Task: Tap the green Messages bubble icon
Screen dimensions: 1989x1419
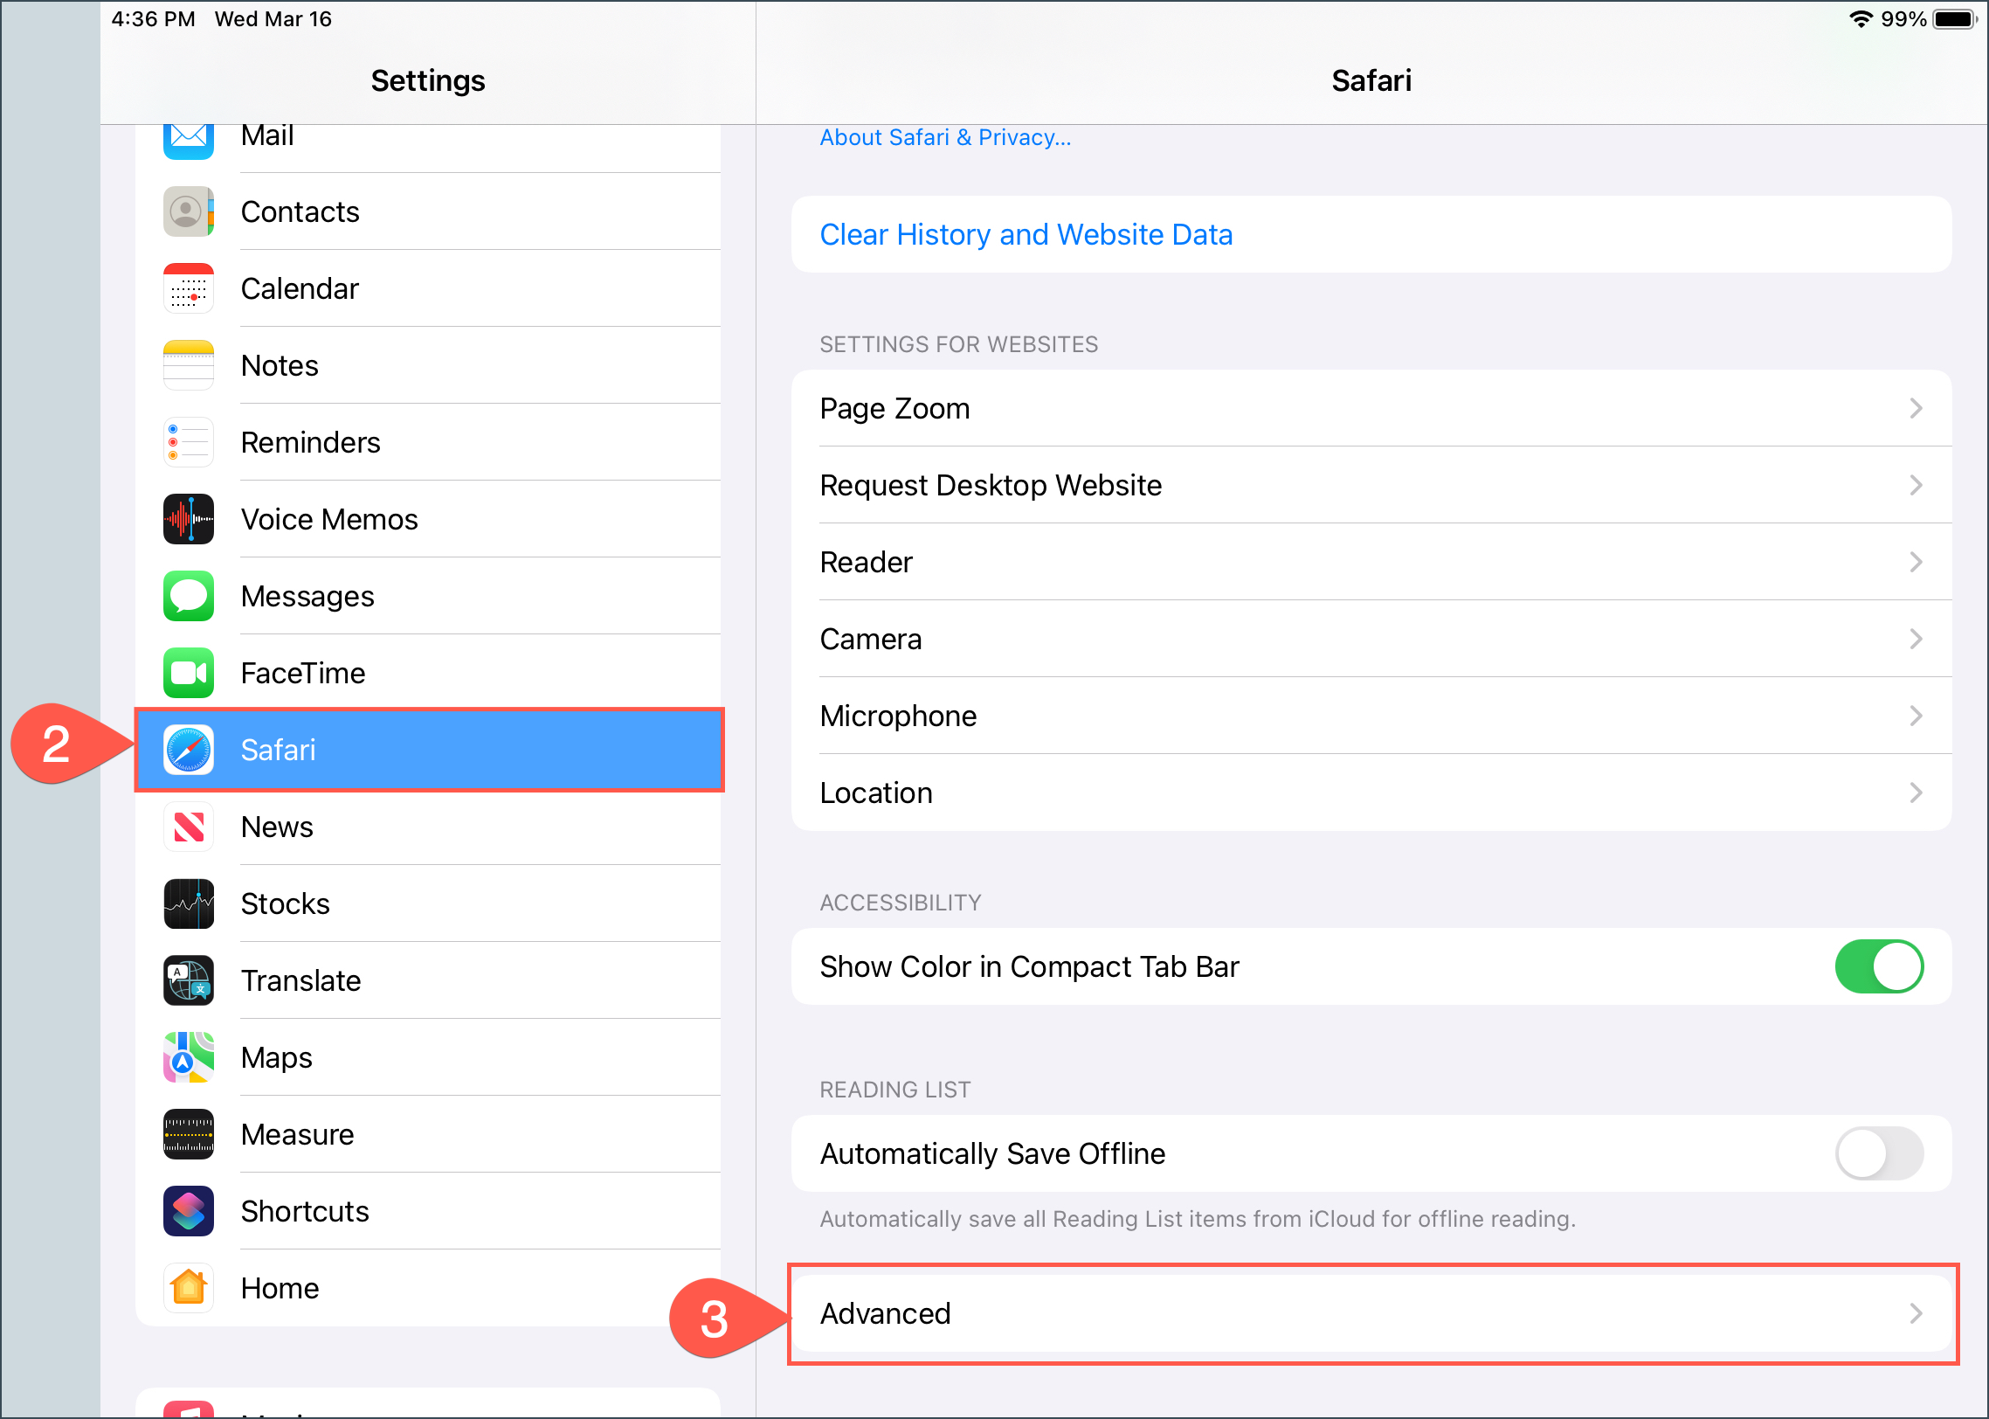Action: 189,596
